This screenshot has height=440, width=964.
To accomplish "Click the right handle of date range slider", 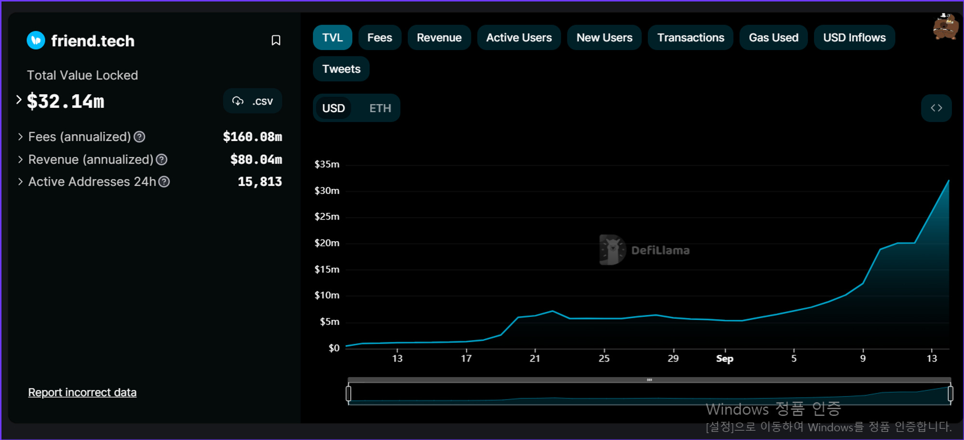I will (950, 394).
